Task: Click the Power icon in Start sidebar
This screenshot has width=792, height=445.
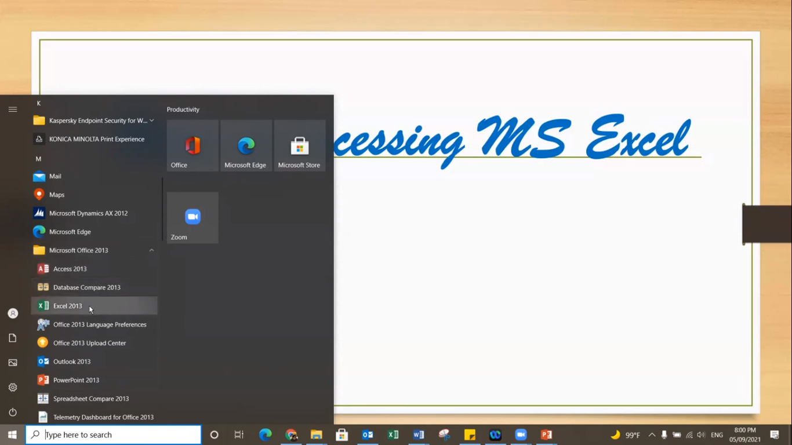Action: coord(13,412)
